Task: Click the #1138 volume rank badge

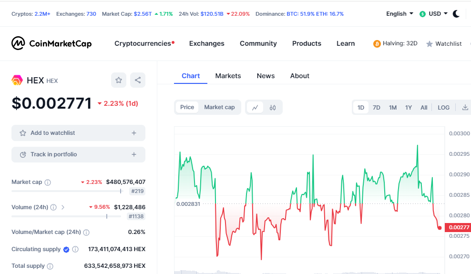Action: click(x=136, y=216)
